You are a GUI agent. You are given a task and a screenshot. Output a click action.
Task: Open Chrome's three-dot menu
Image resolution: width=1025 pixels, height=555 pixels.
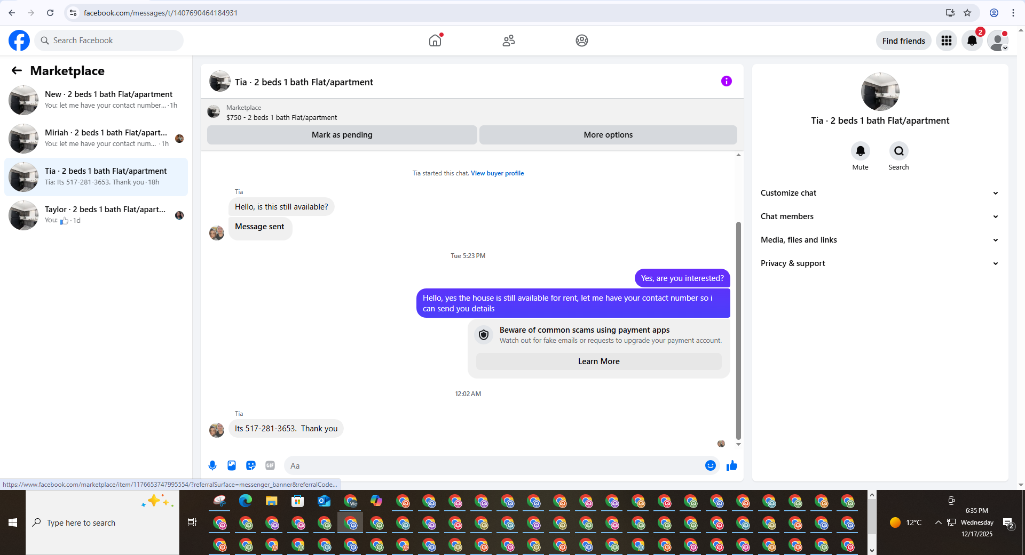(1013, 13)
